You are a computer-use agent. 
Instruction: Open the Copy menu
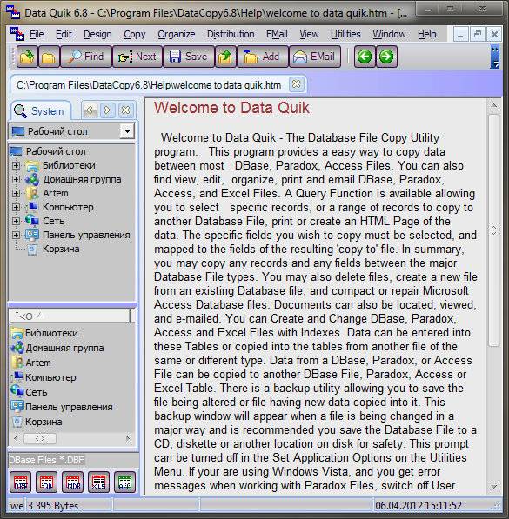(x=135, y=34)
